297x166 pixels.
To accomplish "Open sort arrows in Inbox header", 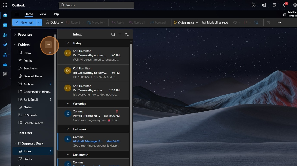I will tap(127, 34).
